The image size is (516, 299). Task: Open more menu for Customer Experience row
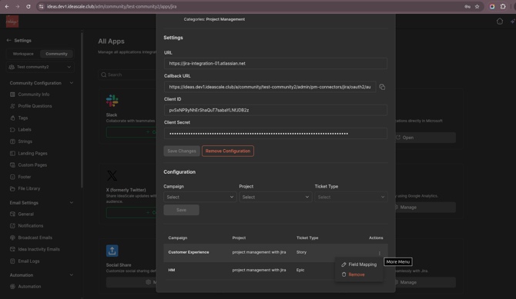(380, 253)
